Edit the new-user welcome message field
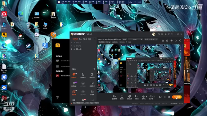The width and height of the screenshot is (207, 116). [151, 39]
